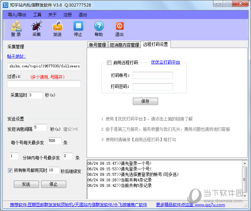This screenshot has width=251, height=211.
Task: Enable the 启用远程打码 checkbox
Action: pyautogui.click(x=109, y=63)
